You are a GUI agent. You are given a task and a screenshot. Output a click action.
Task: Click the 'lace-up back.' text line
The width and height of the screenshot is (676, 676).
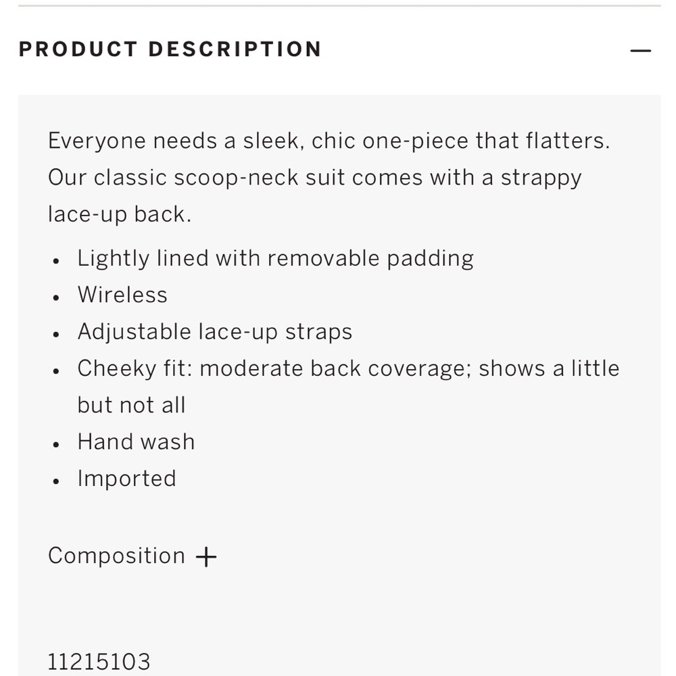(120, 215)
